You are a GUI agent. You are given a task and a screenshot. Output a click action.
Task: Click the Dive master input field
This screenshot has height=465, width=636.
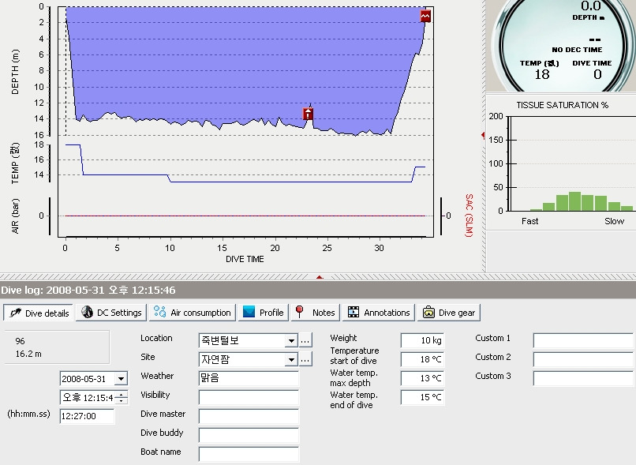tap(249, 416)
